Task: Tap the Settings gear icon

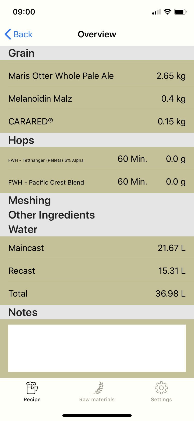Action: pos(161,388)
